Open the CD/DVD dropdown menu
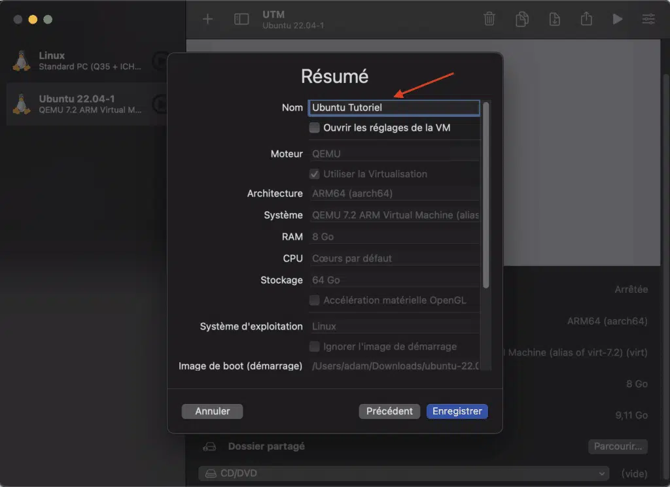670x487 pixels. coord(404,473)
